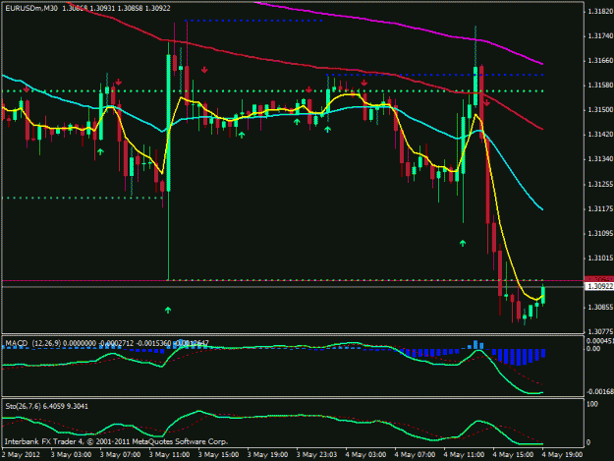
Task: Click the -0.00168 MACD scale value
Action: pyautogui.click(x=599, y=391)
